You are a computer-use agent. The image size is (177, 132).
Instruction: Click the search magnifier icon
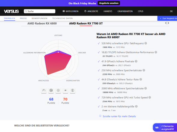(26, 11)
